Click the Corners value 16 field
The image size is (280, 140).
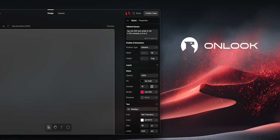pos(144,87)
